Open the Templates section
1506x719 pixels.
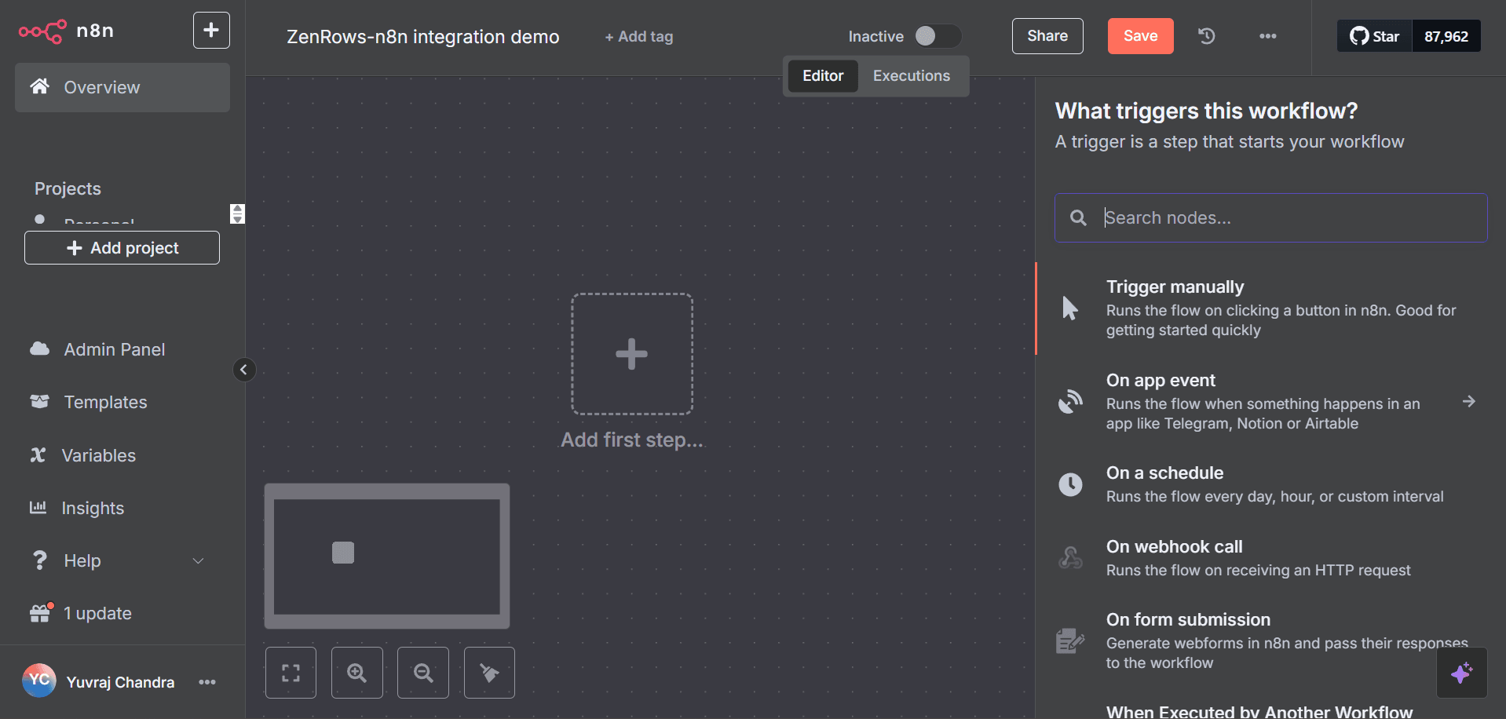click(105, 402)
